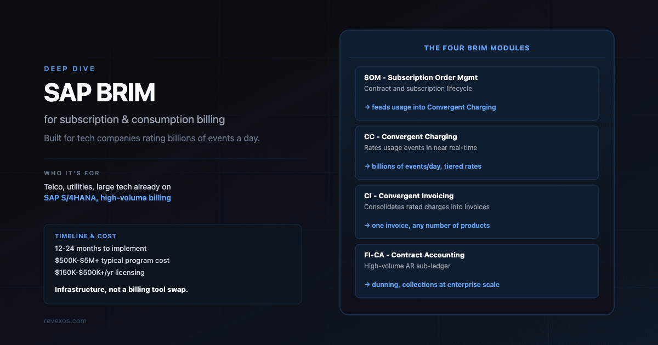This screenshot has height=345, width=658.
Task: Click '12-24 months to implement' line
Action: click(101, 248)
